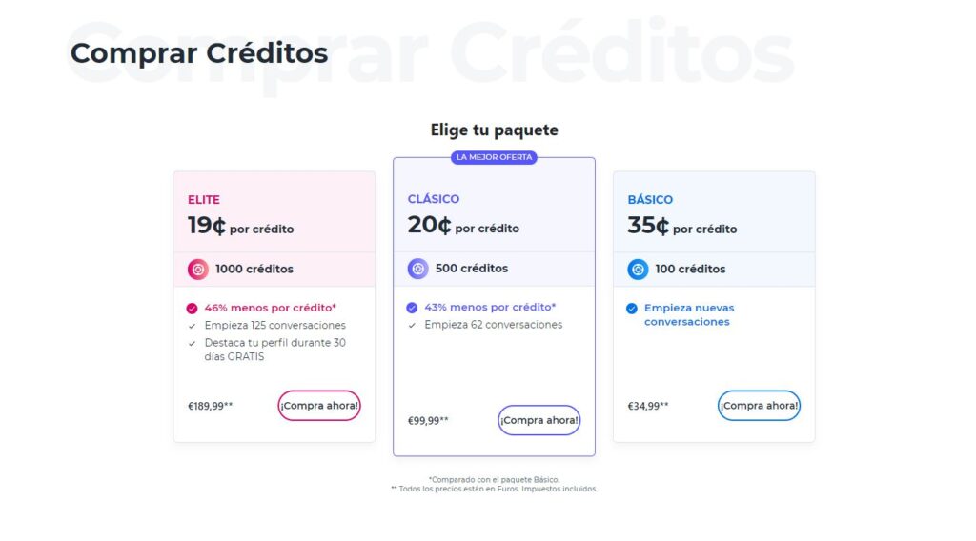976x541 pixels.
Task: Select the ELITE package title
Action: pos(204,200)
